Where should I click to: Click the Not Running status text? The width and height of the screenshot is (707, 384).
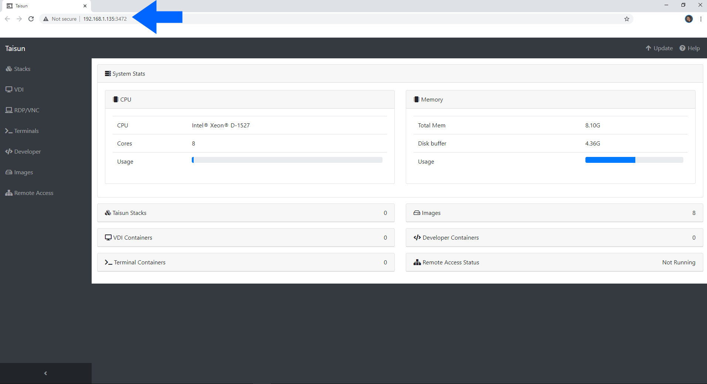coord(679,263)
